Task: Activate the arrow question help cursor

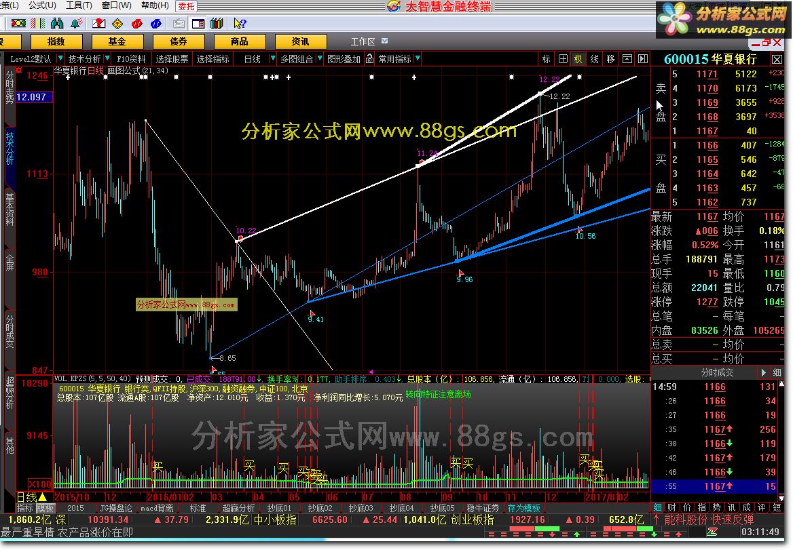Action: tap(240, 23)
